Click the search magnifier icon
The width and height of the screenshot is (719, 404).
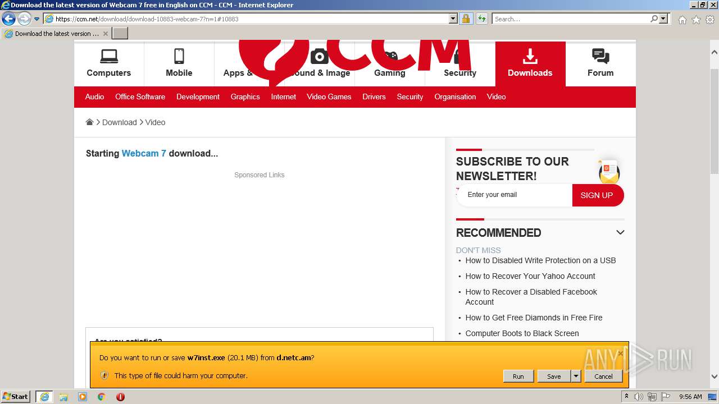point(654,19)
